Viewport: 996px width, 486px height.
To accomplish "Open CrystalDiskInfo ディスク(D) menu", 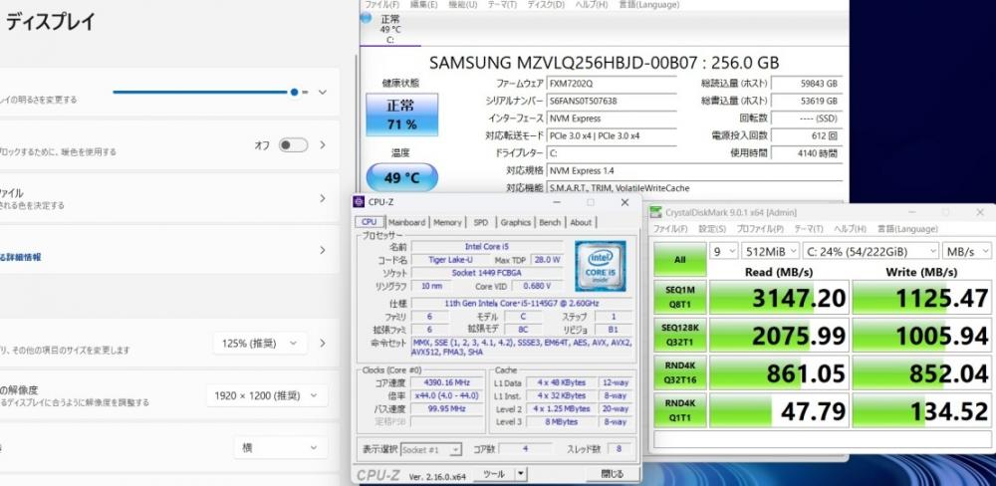I will point(546,4).
